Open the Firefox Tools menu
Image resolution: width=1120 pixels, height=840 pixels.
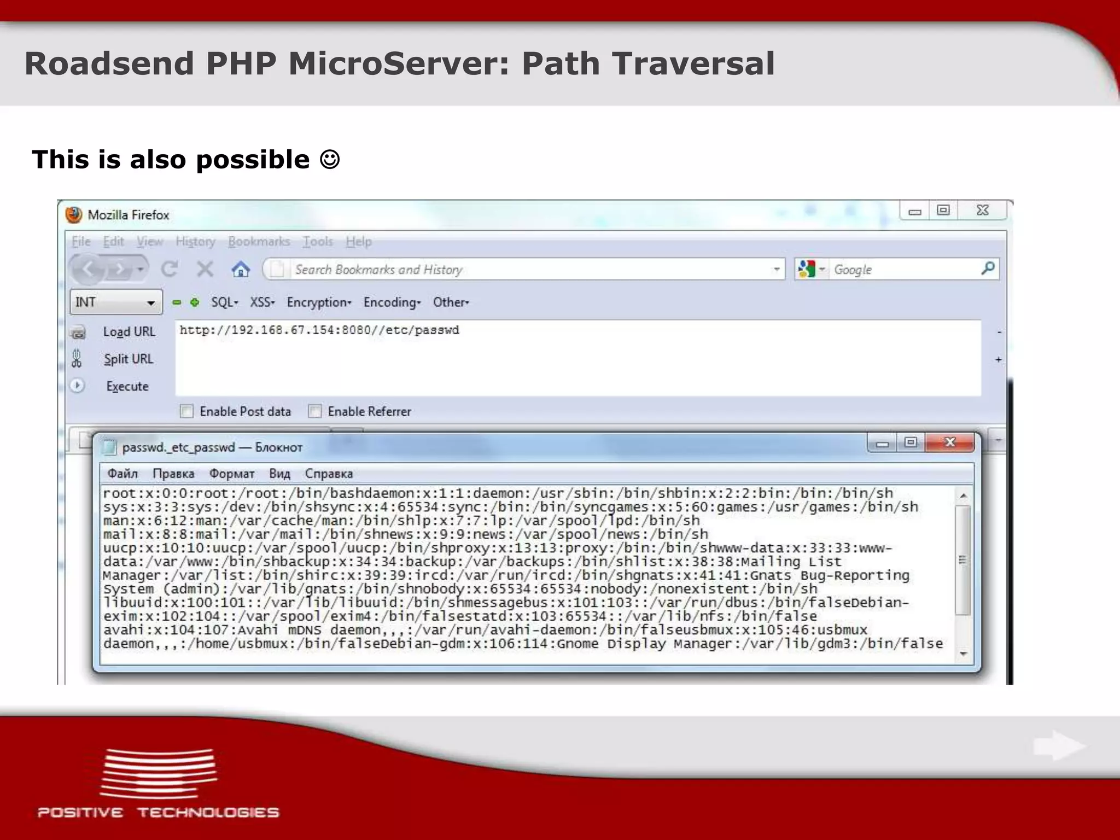coord(318,241)
